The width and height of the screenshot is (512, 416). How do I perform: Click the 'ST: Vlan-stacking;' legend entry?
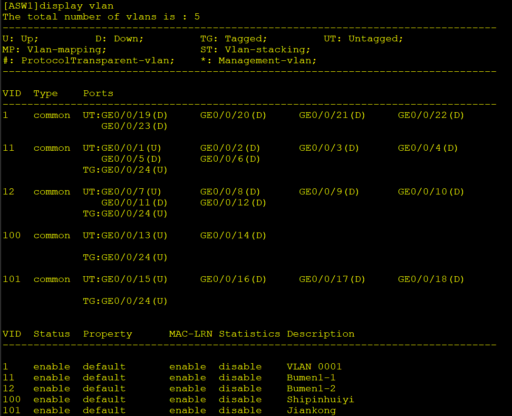[255, 49]
